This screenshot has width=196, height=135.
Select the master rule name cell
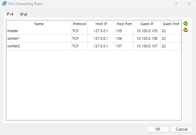coord(39,31)
